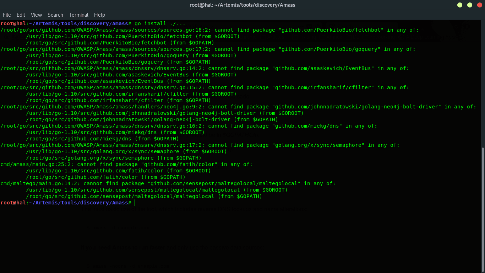Screen dimensions: 485x273
Task: Click the GOROOT path for PuerkitoBio/goquery
Action: coord(131,55)
